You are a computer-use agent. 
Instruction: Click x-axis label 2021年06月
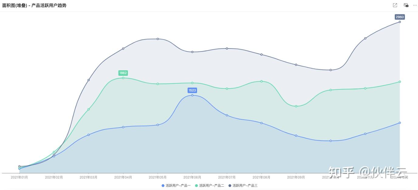[192, 177]
